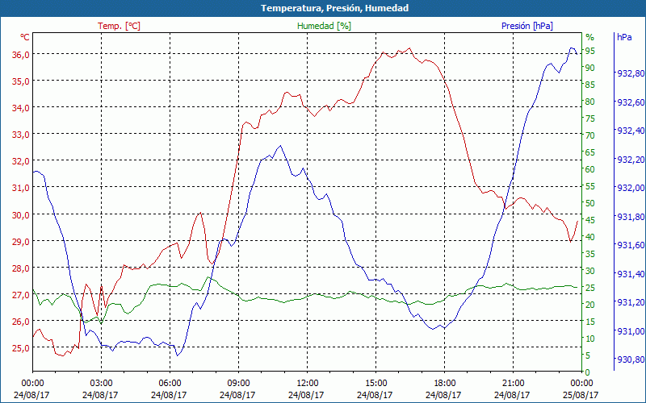Click the 932,80 pressure axis value
The image size is (646, 403).
631,73
